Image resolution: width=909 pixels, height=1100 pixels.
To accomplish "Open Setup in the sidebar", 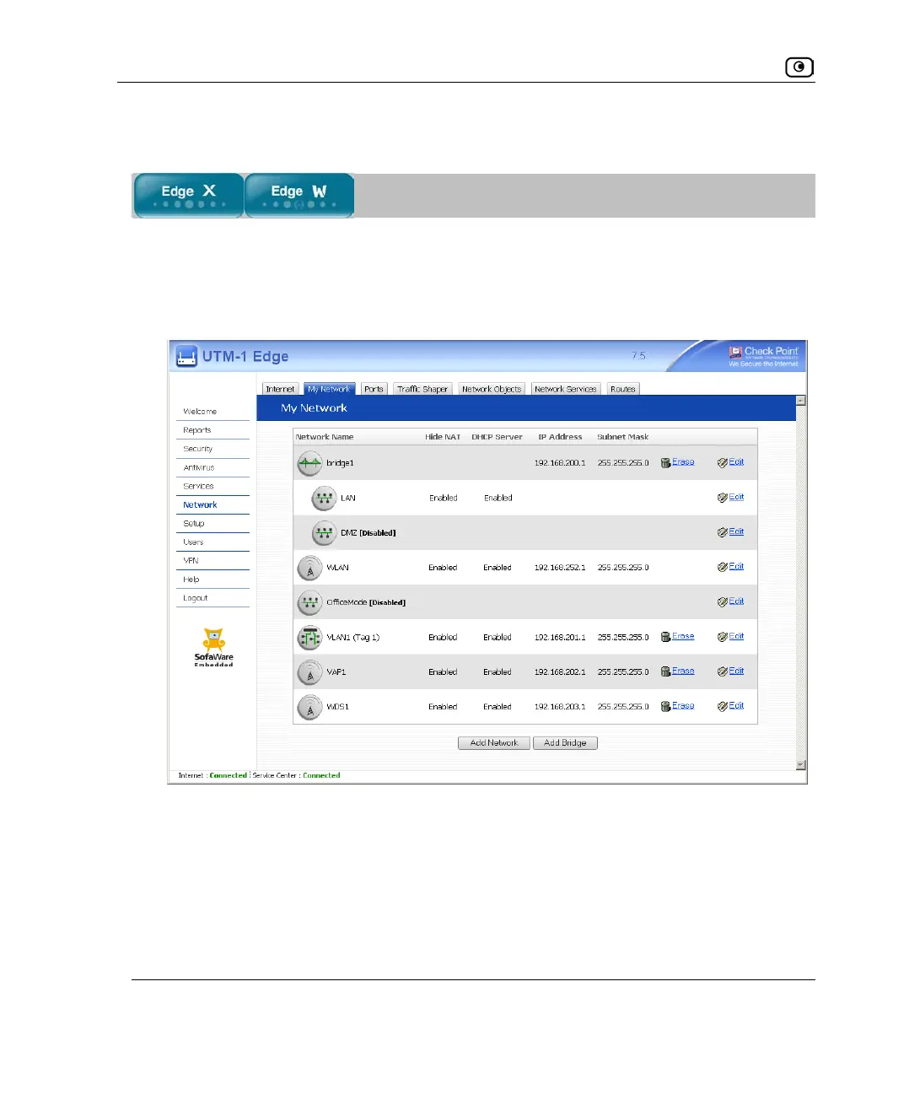I will click(x=194, y=523).
